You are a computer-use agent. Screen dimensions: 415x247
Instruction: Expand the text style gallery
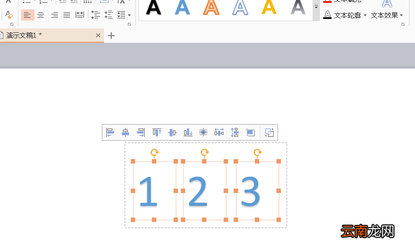pos(316,7)
